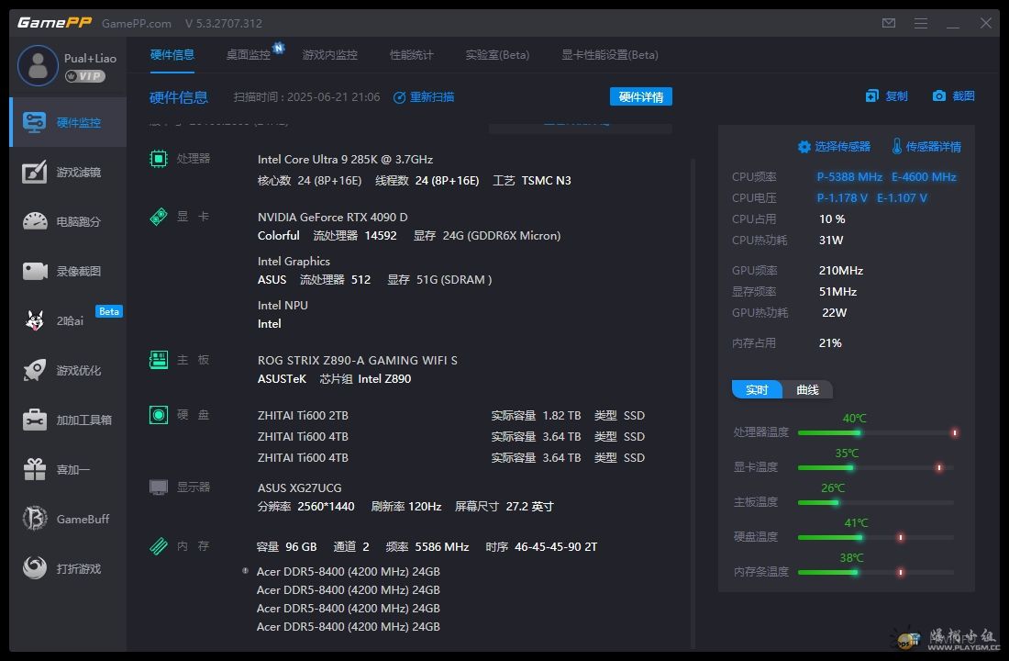Open GameBuff in sidebar
Screen dimensions: 1009x661
68,519
